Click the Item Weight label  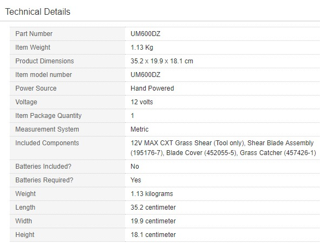click(x=33, y=48)
